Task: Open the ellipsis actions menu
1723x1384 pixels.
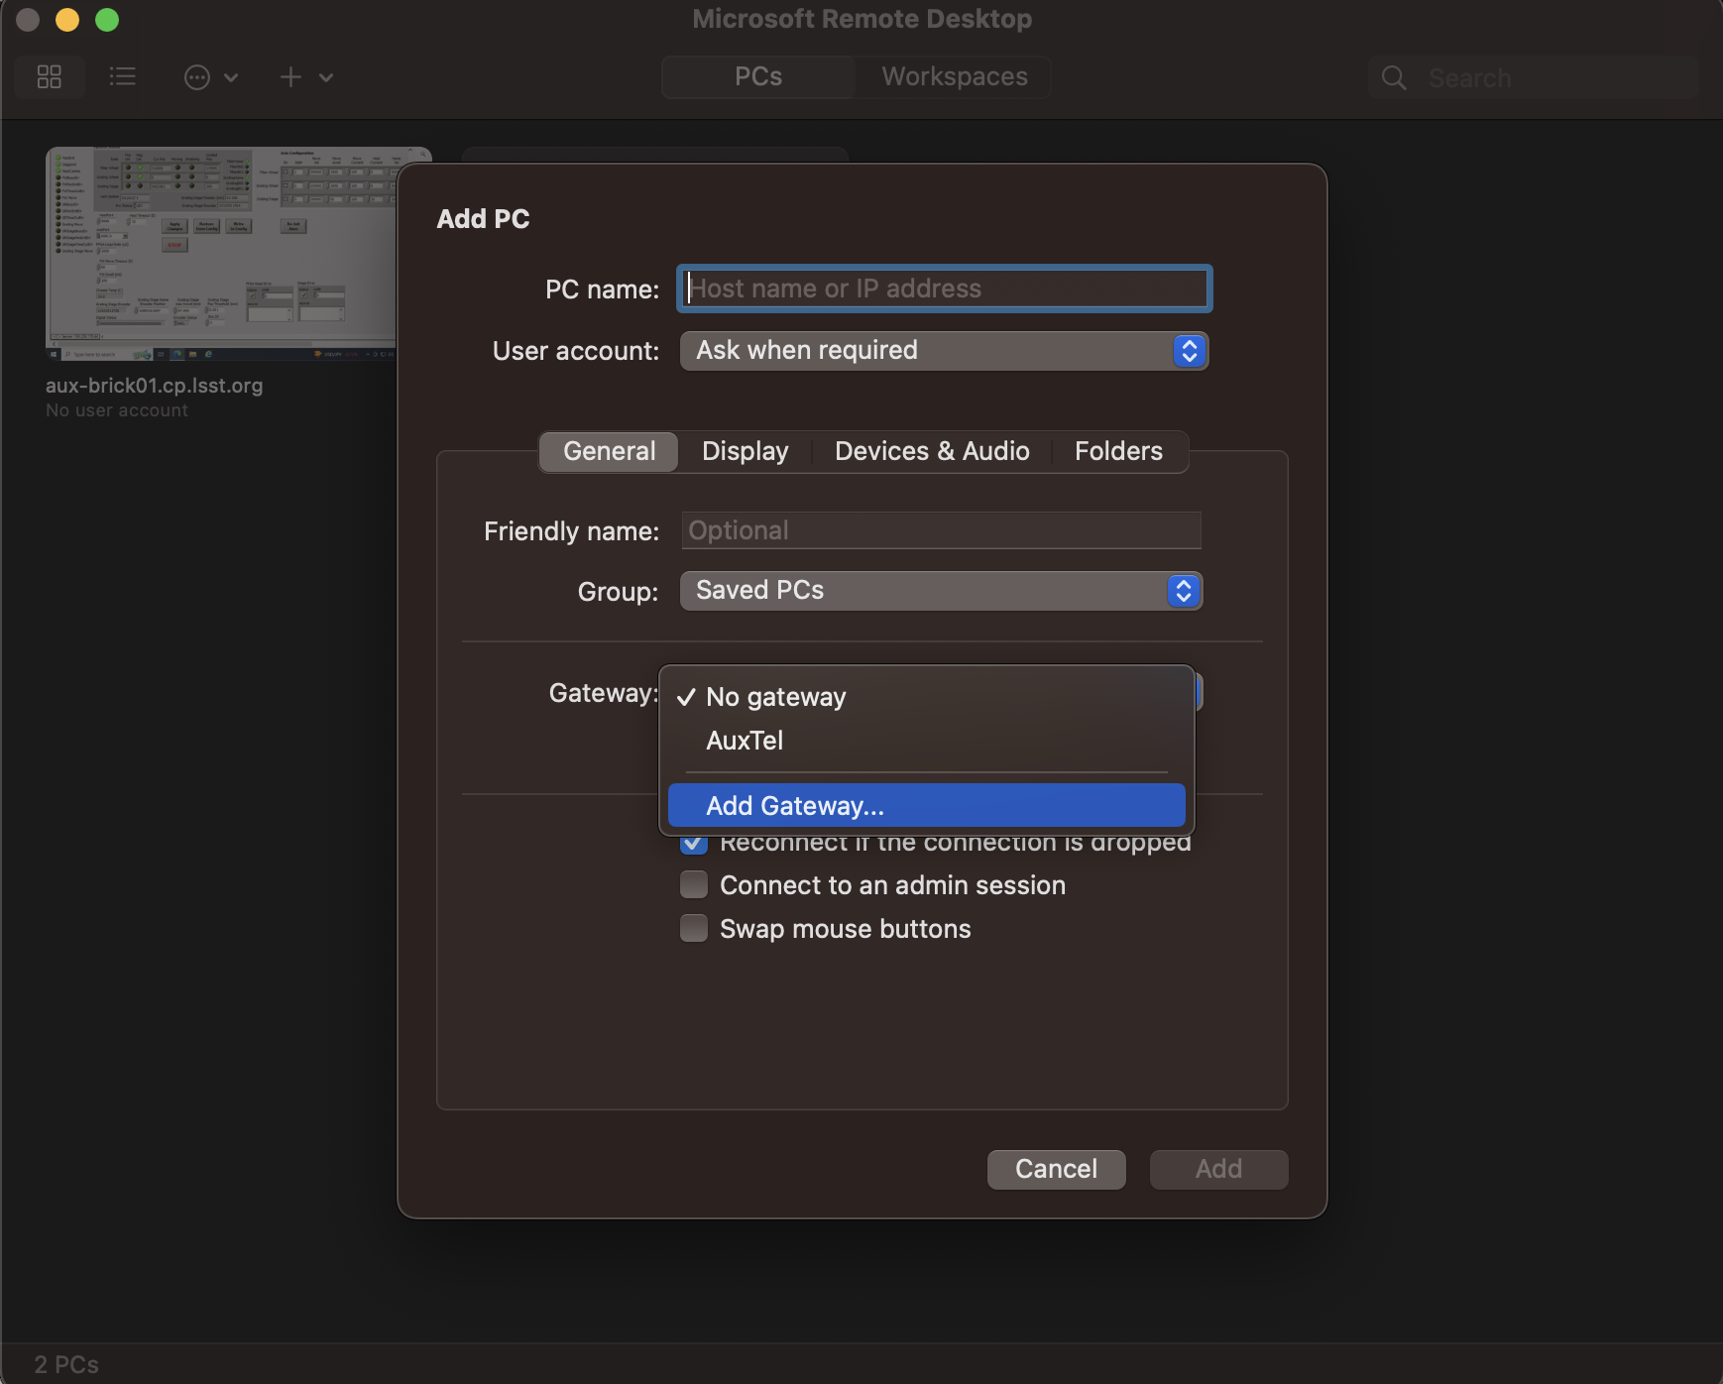Action: coord(197,77)
